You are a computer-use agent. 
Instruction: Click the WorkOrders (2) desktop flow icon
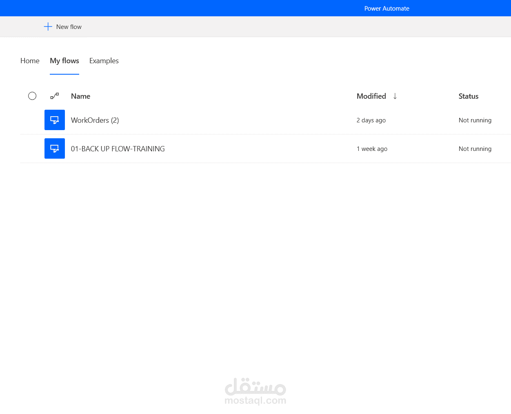pyautogui.click(x=55, y=120)
